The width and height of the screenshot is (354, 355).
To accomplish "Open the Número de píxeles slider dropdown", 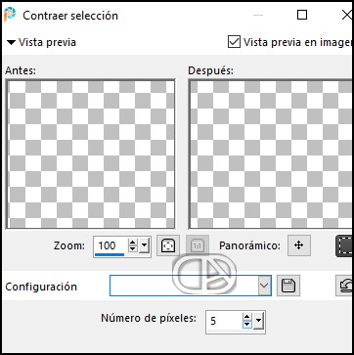I will pyautogui.click(x=258, y=321).
